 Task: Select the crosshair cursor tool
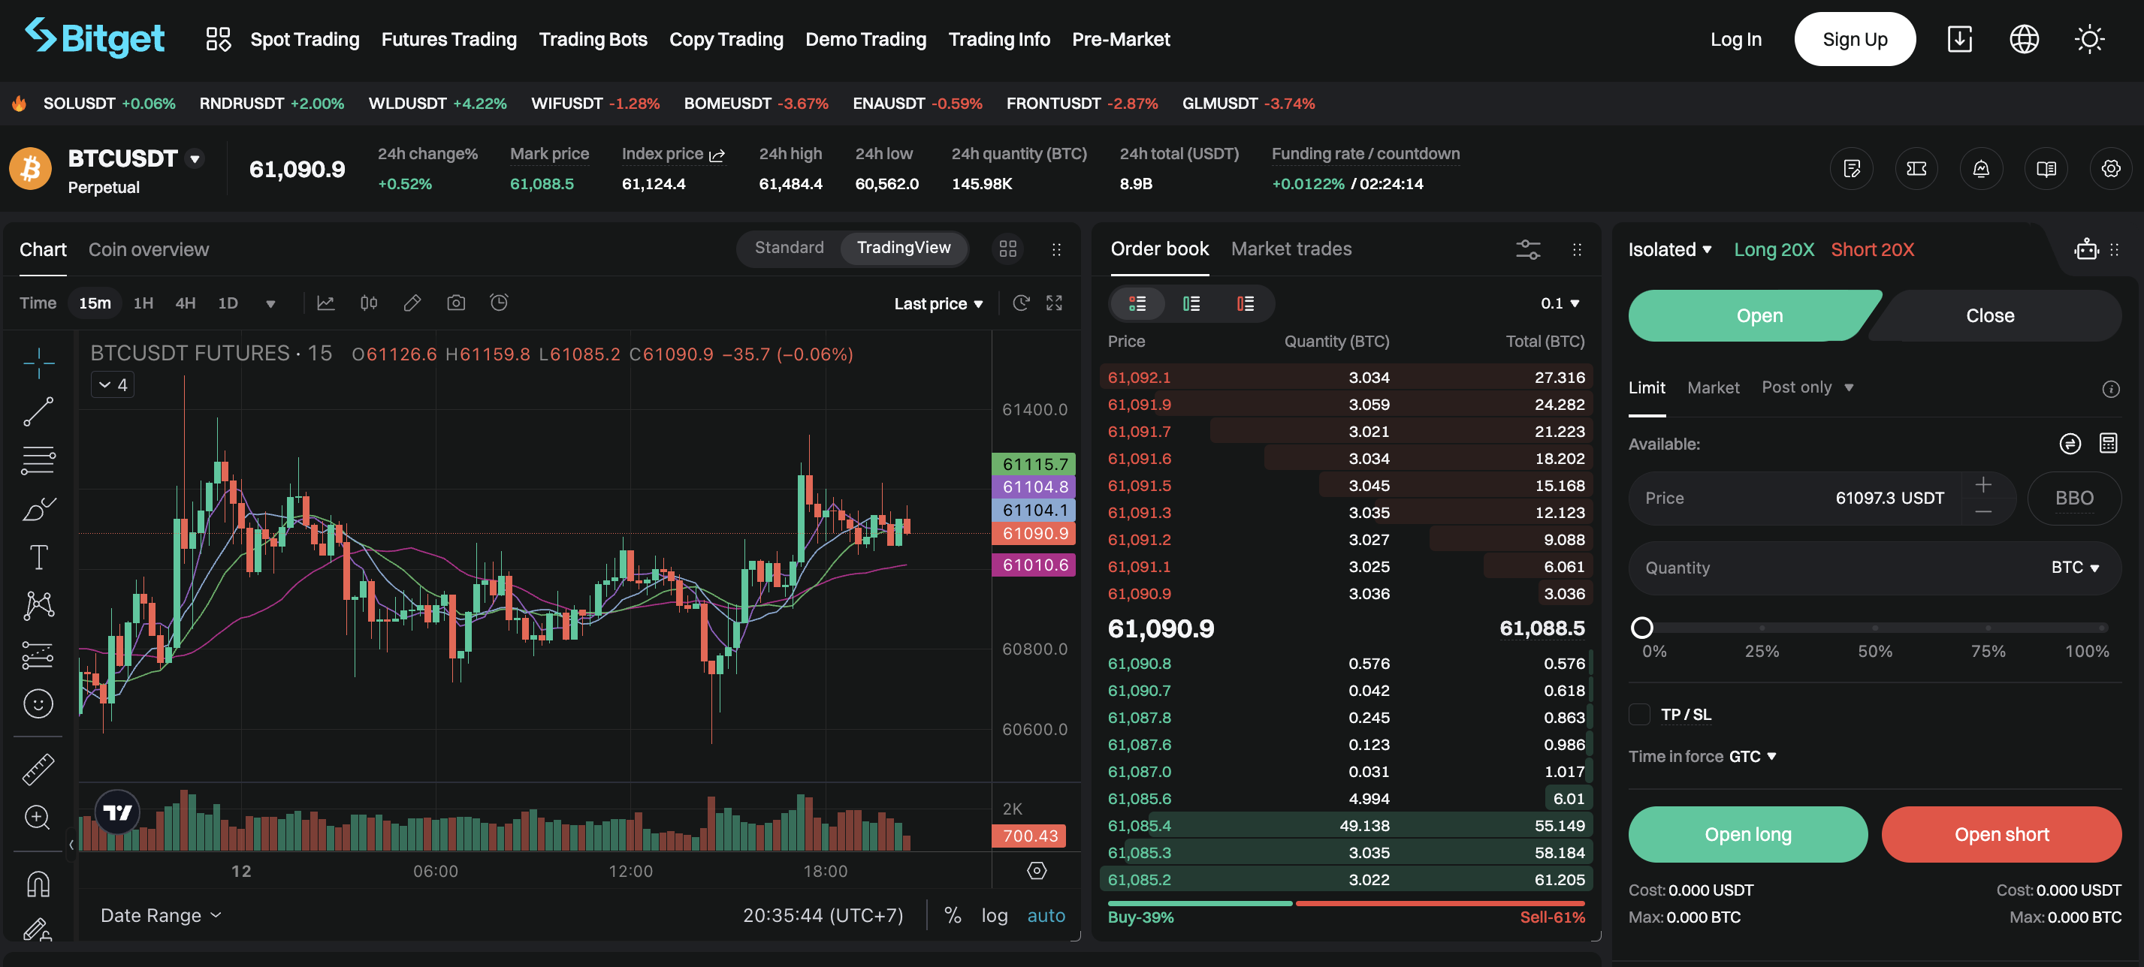[x=38, y=363]
